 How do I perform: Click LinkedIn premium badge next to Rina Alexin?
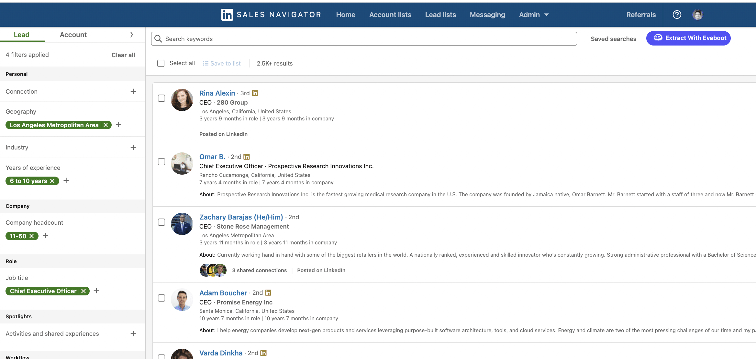255,93
